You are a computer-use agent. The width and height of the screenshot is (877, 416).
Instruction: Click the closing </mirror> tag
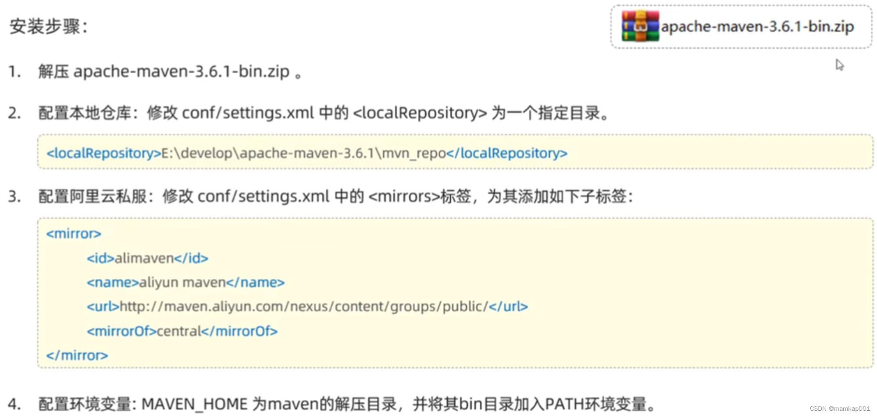pyautogui.click(x=77, y=356)
